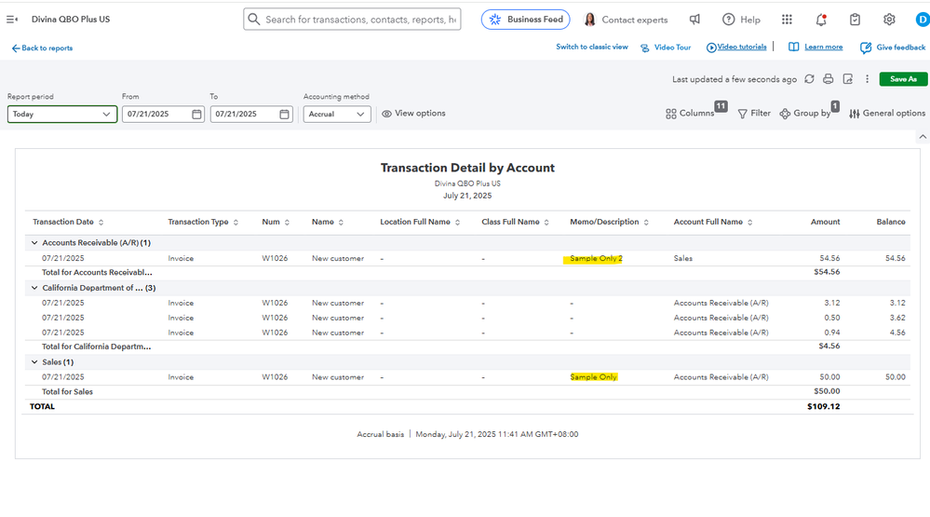Toggle View options with eye icon
The height and width of the screenshot is (517, 930).
click(413, 114)
